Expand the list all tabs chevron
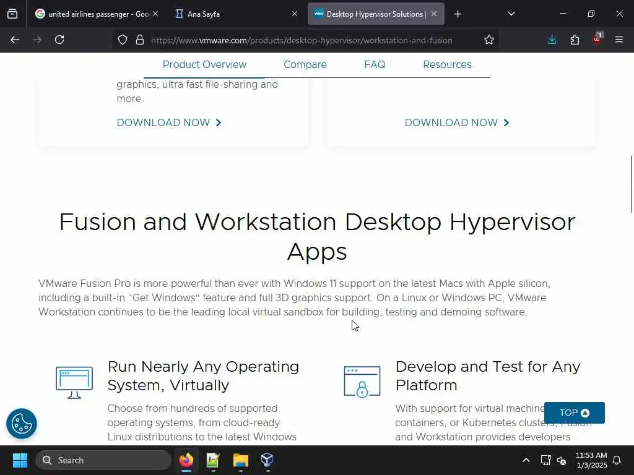634x475 pixels. point(511,14)
